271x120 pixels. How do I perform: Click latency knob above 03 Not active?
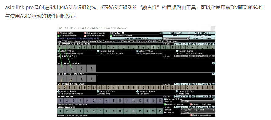click(x=137, y=91)
